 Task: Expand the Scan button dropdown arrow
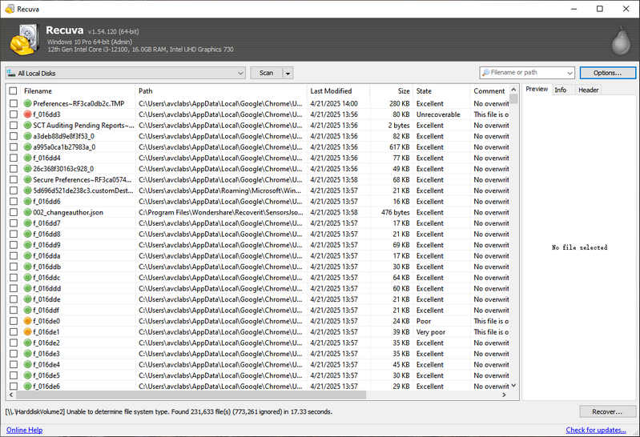[288, 73]
